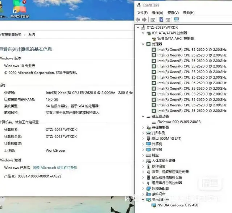Click the 端口 (COM 和 LPT) port icon
Viewport: 232px width, 213px height.
(148, 139)
